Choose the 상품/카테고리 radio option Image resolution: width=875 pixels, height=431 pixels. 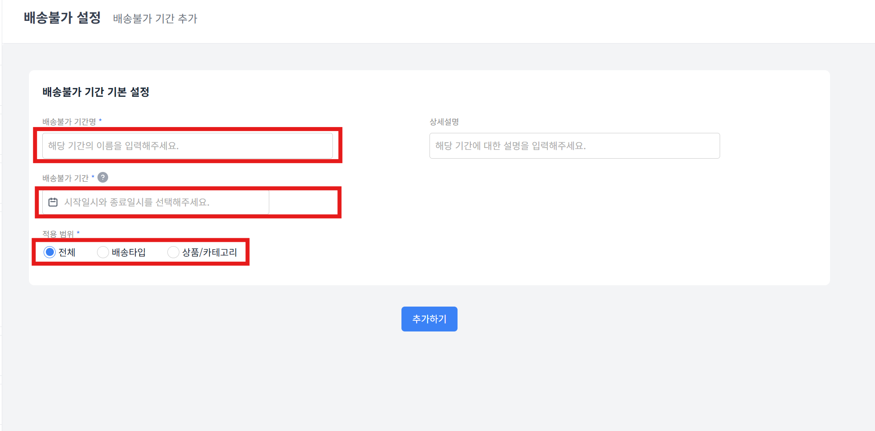[173, 252]
